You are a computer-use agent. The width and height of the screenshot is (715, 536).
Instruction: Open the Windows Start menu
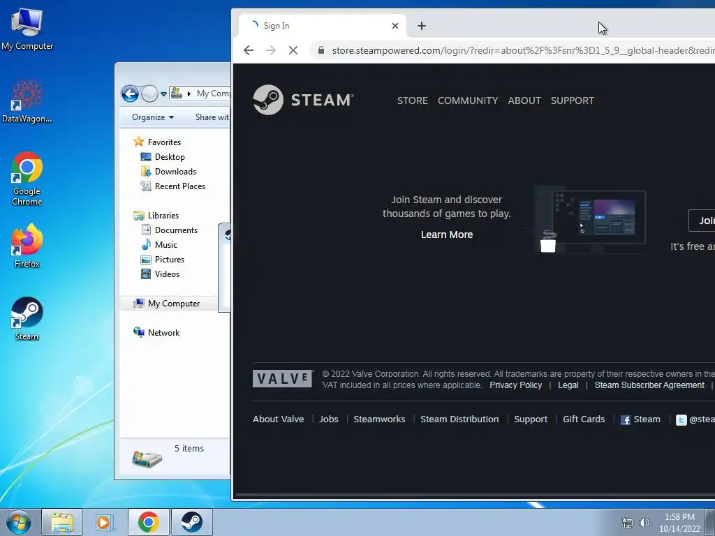pos(19,522)
